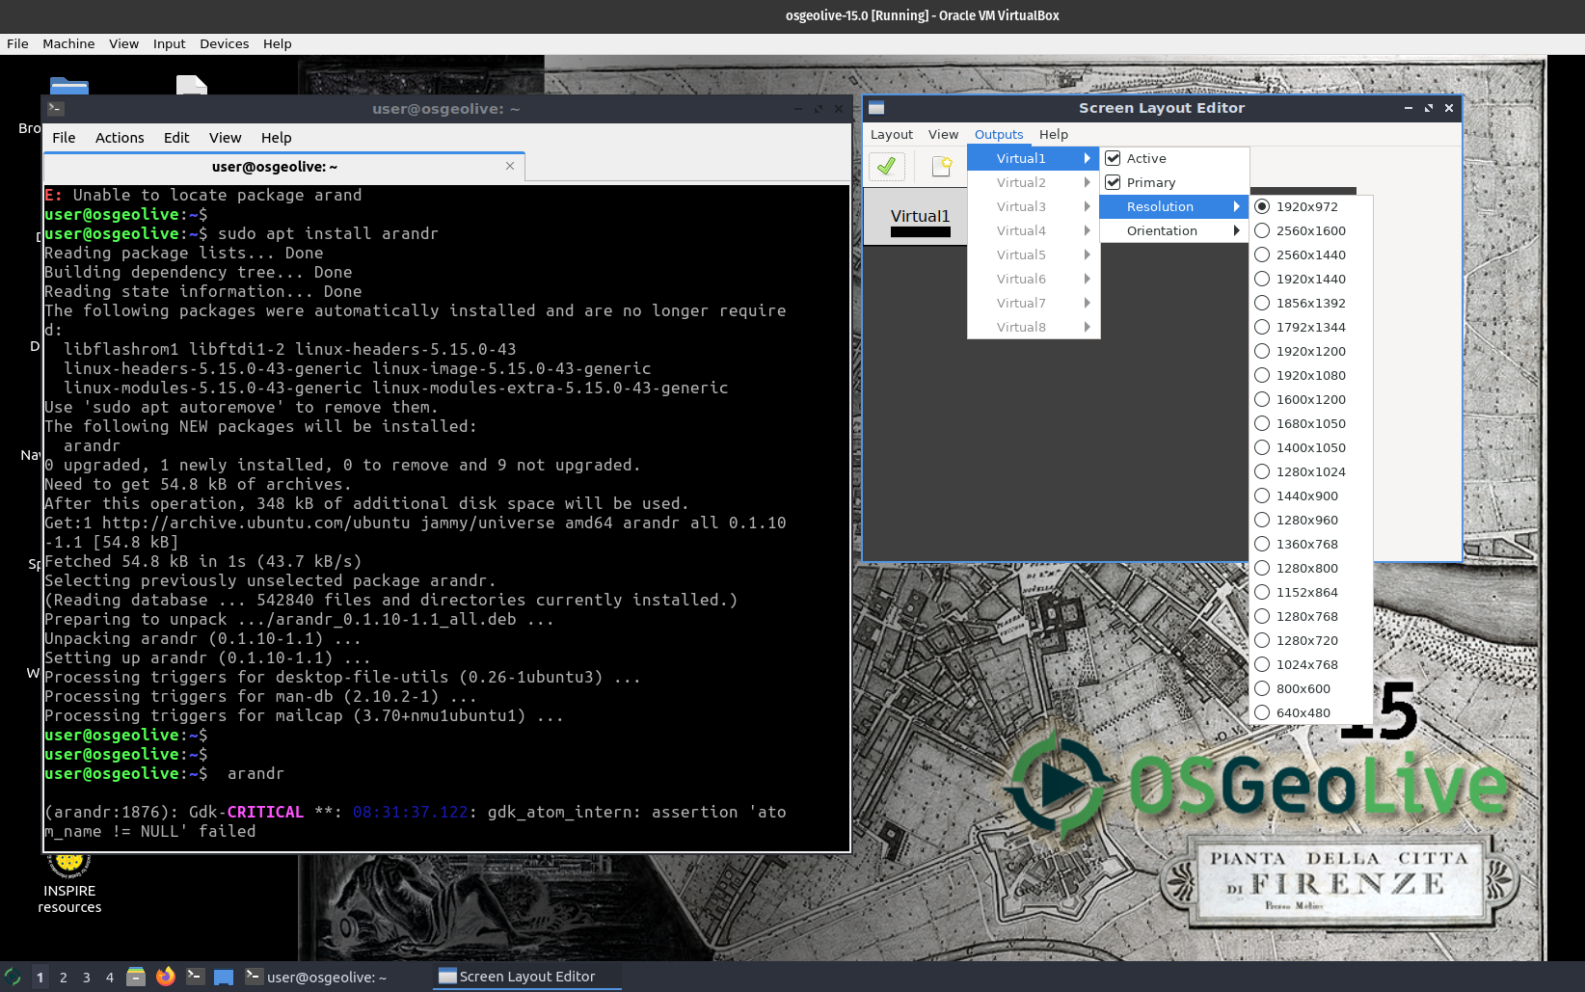Expand the Virtual1 output submenu
This screenshot has width=1585, height=992.
tap(1034, 158)
